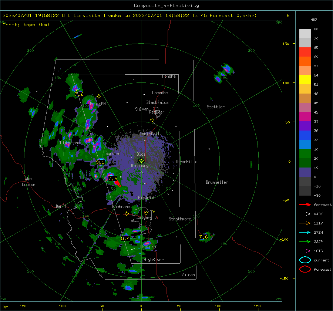Viewport: 333px width, 311px height.
Task: Click the Stettler city label
Action: 216,107
